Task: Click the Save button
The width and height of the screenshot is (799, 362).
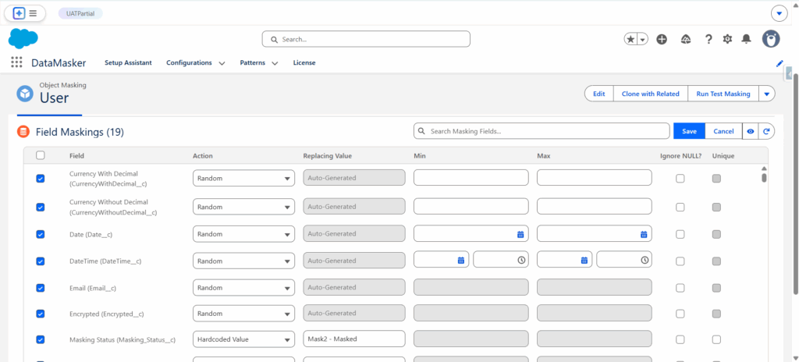Action: coord(689,131)
